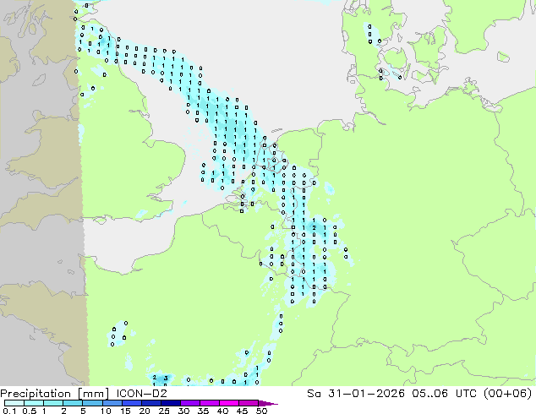Click the 0.1–0.5 mm legend color swatch
The image size is (536, 414).
(x=14, y=403)
